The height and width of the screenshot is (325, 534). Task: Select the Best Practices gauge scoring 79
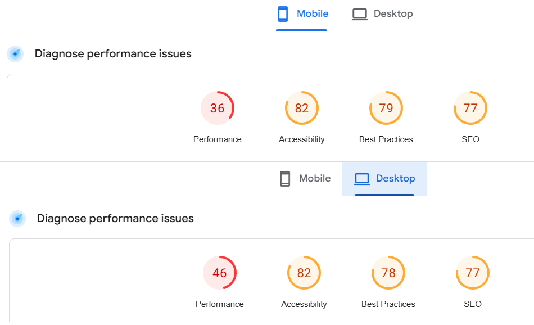(386, 108)
